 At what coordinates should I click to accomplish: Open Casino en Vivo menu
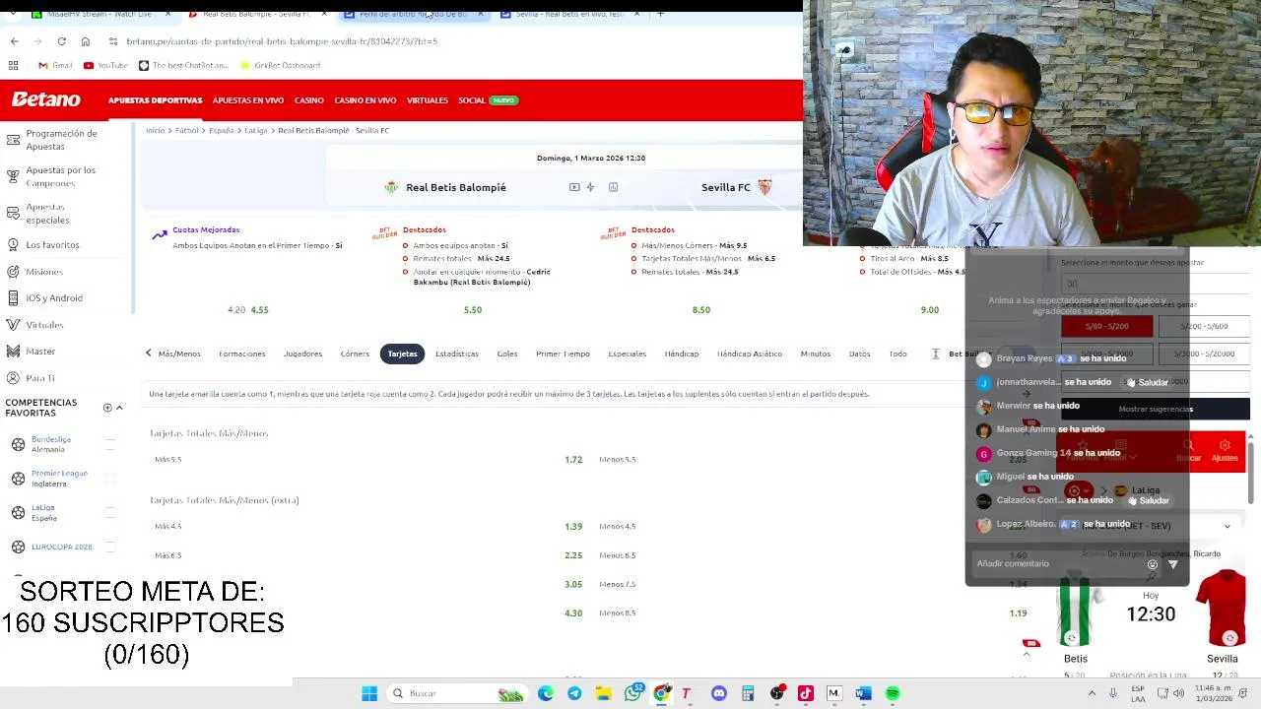click(x=365, y=100)
